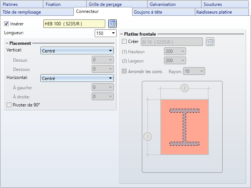Select the Grille de perçage tab
This screenshot has width=251, height=188.
coord(105,4)
